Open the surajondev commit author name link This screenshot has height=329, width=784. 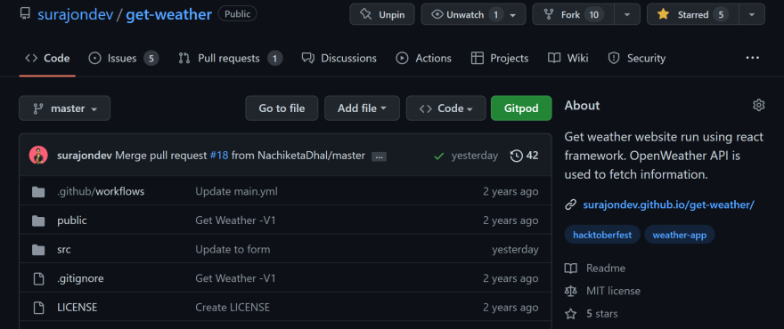coord(85,156)
